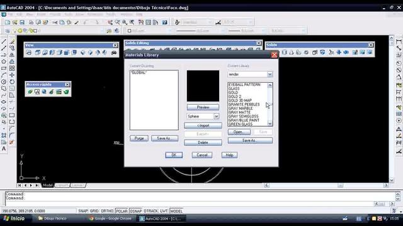
Task: Open the Current Library 'render' dropdown
Action: coord(270,74)
